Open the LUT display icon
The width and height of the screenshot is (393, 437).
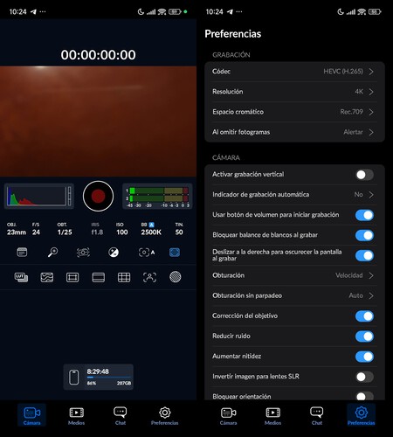pyautogui.click(x=21, y=277)
